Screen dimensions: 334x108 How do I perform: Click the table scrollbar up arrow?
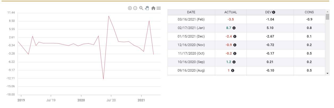click(327, 12)
